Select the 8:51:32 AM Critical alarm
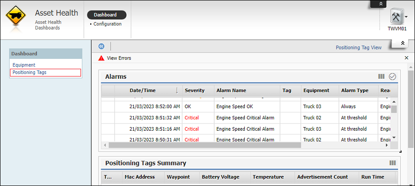This screenshot has width=415, height=186. [x=246, y=118]
